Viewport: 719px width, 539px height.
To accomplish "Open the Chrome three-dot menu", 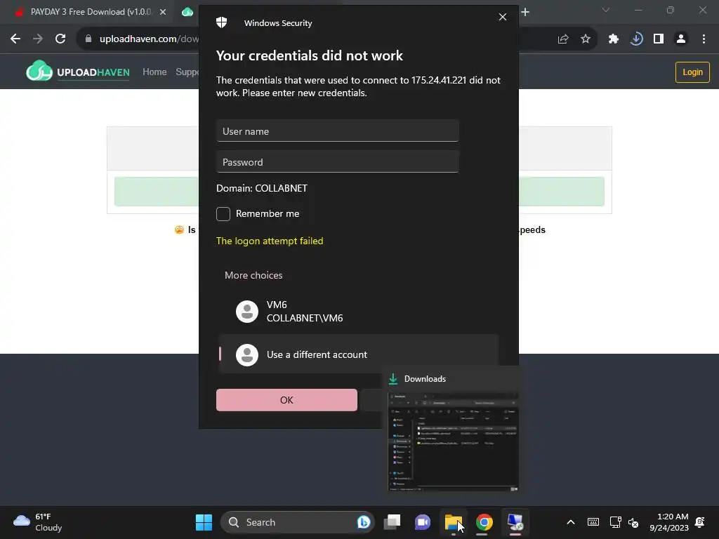I will point(704,39).
